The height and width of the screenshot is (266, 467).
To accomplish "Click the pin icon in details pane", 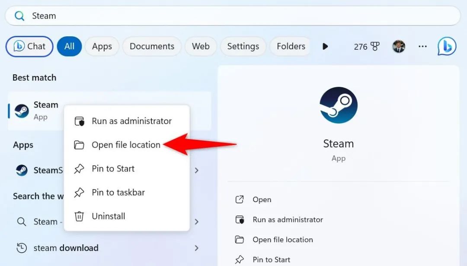I will coord(240,260).
